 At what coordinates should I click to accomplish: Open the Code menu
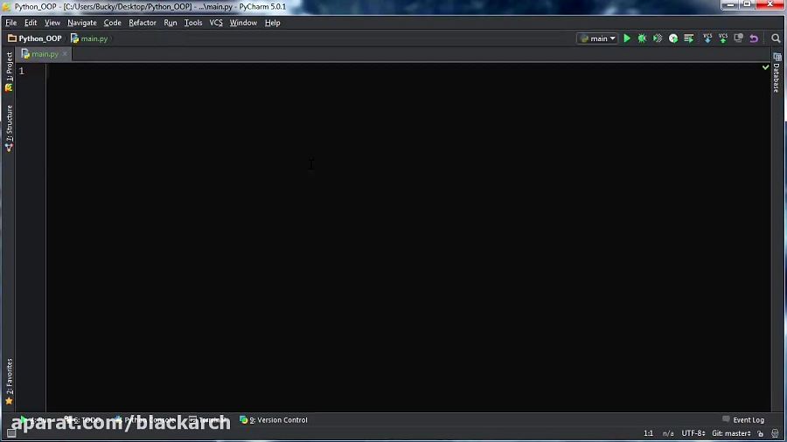(x=113, y=23)
